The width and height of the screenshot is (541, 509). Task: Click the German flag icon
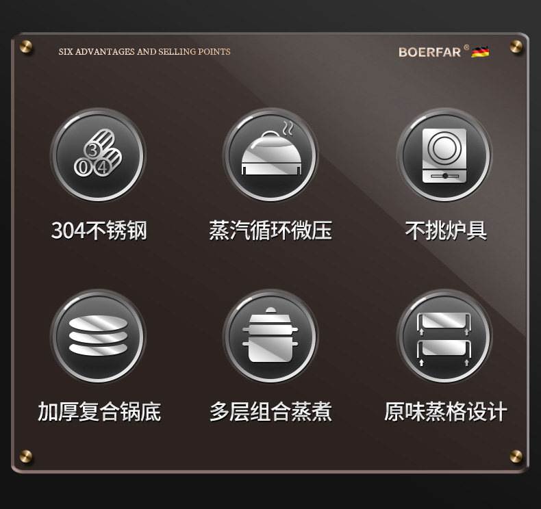[480, 52]
